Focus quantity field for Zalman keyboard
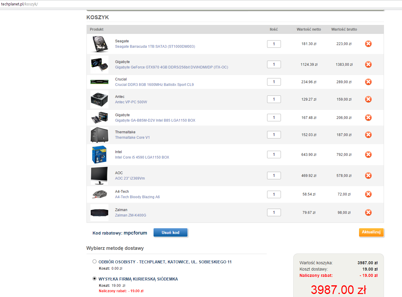 pos(274,213)
